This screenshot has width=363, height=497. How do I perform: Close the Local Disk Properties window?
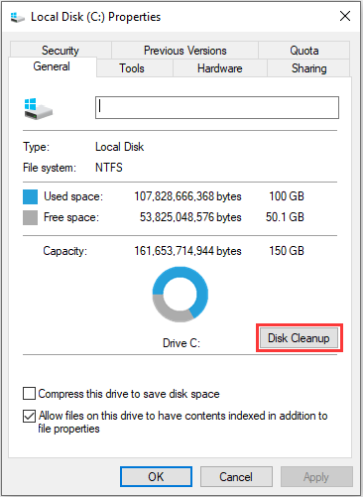pos(345,16)
